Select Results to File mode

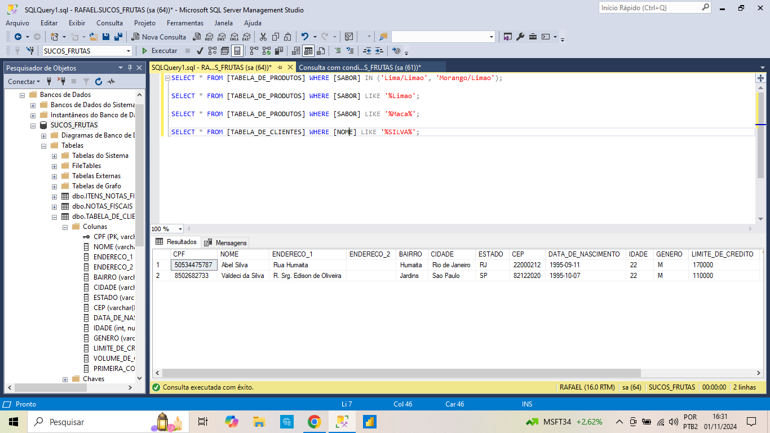coord(321,51)
